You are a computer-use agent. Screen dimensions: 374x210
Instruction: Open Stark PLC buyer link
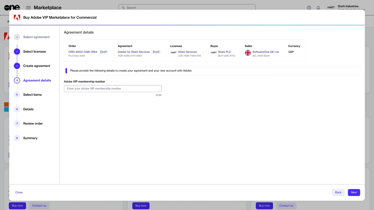(x=225, y=52)
